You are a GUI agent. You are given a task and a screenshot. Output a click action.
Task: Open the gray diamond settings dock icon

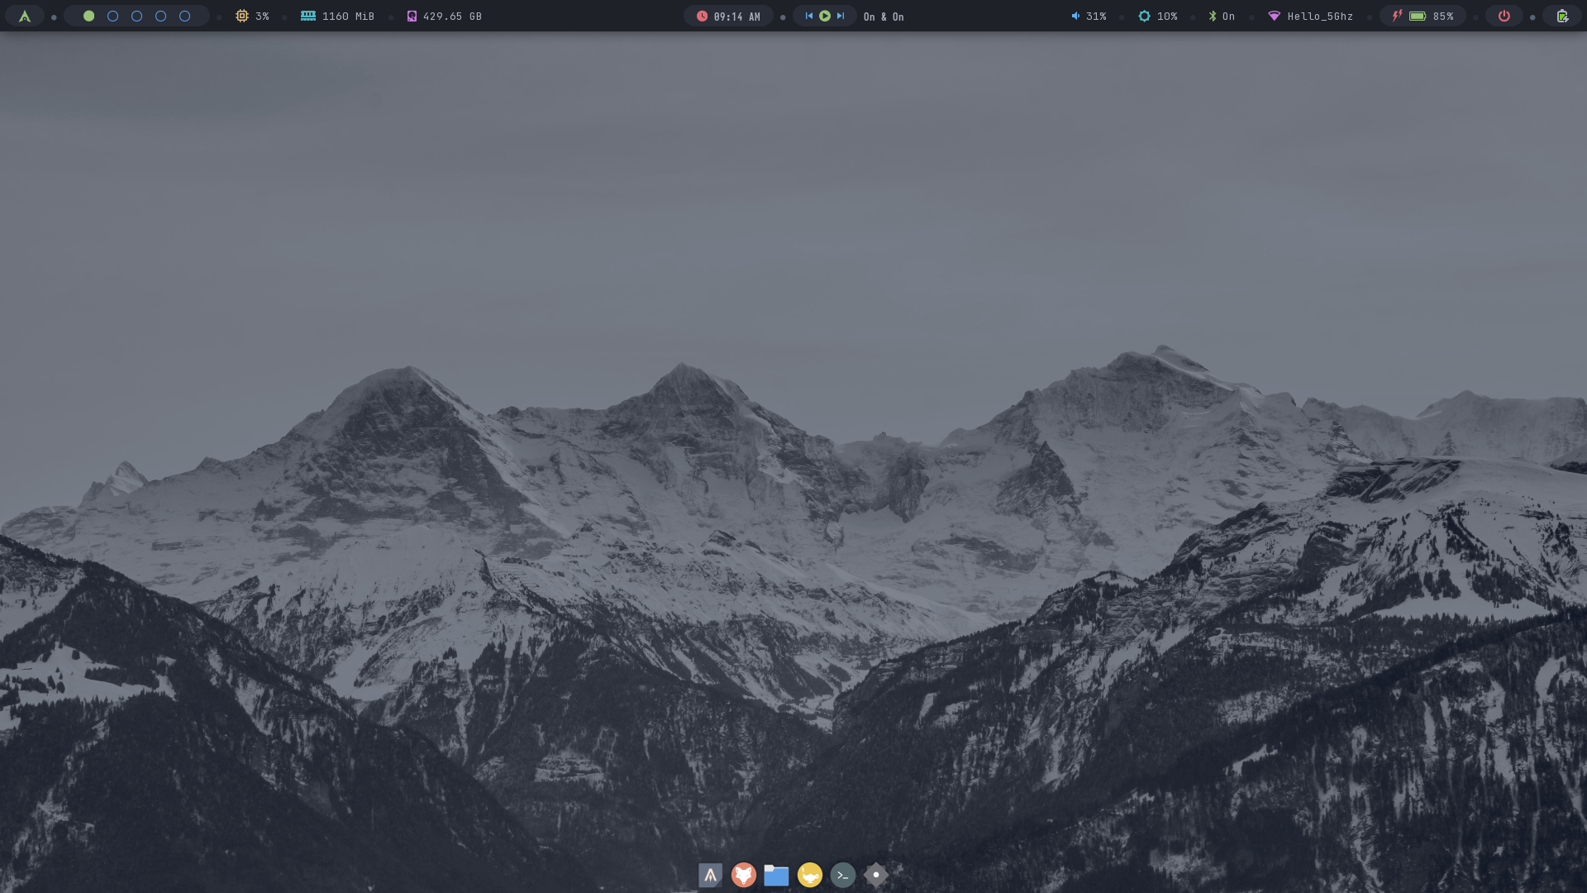875,875
